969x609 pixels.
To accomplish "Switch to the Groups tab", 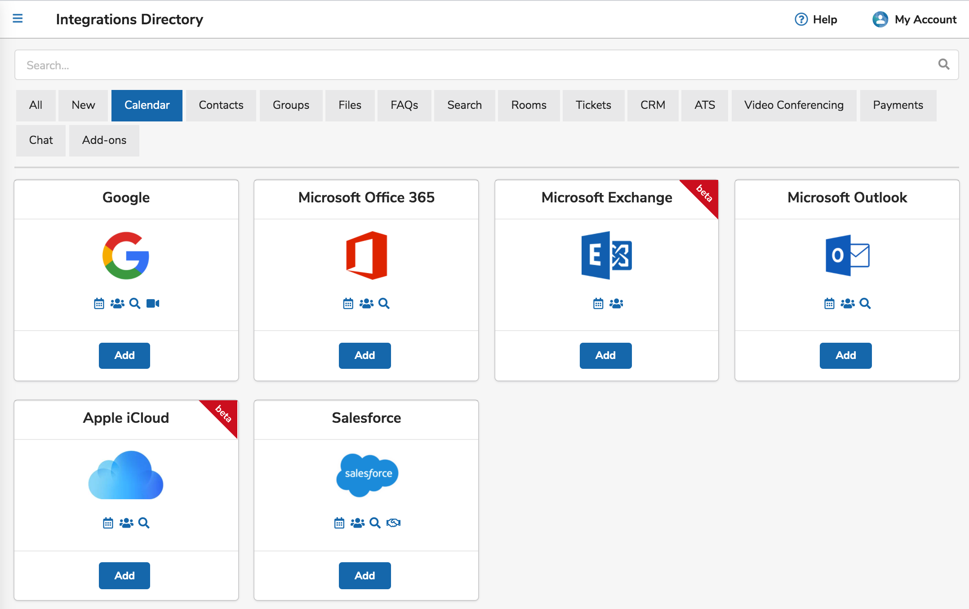I will pos(291,105).
